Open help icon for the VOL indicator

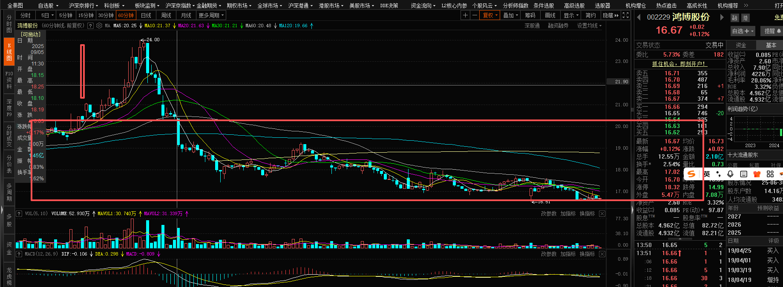click(x=19, y=213)
